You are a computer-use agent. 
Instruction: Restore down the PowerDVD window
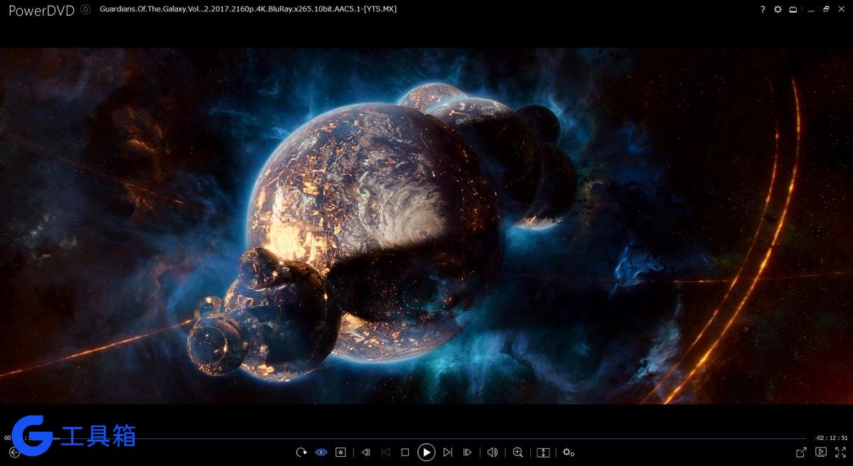(x=826, y=9)
